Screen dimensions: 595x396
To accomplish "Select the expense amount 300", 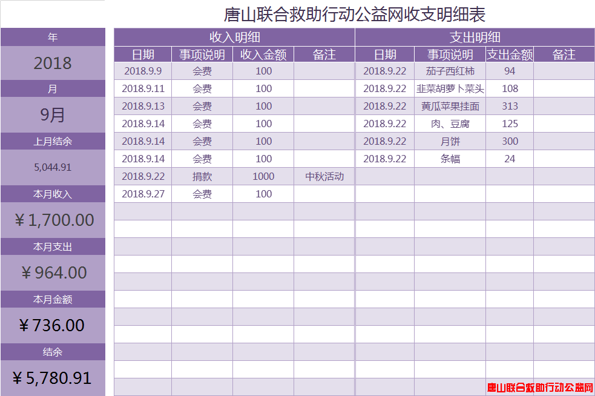I will tap(510, 141).
